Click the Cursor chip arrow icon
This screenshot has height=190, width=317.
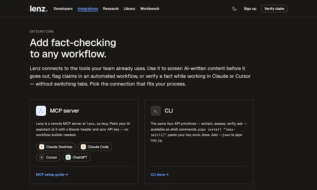[x=42, y=157]
